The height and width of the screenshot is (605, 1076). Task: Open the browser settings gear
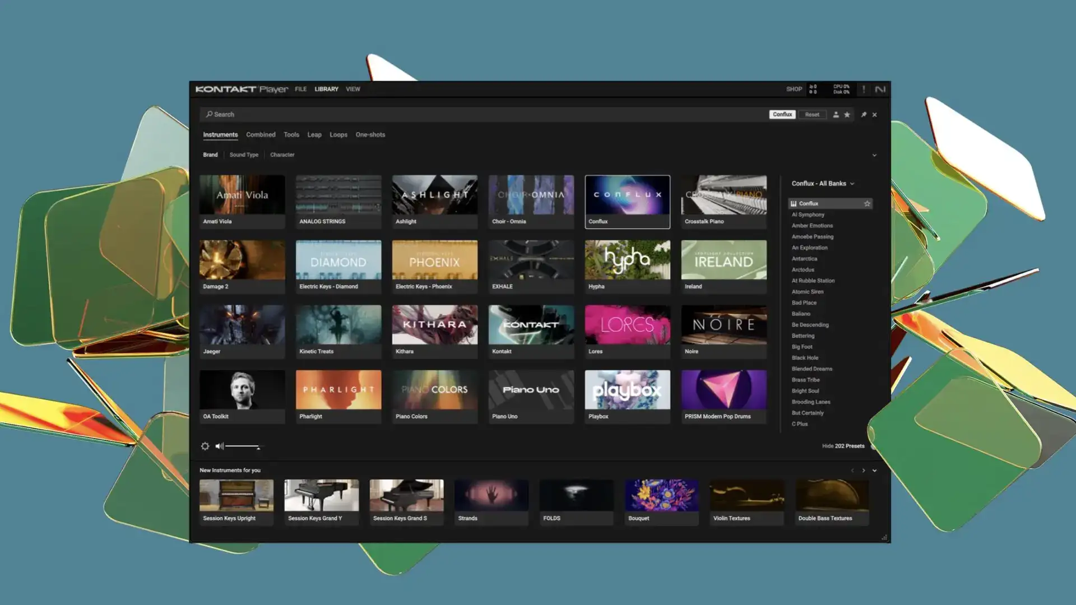point(205,446)
